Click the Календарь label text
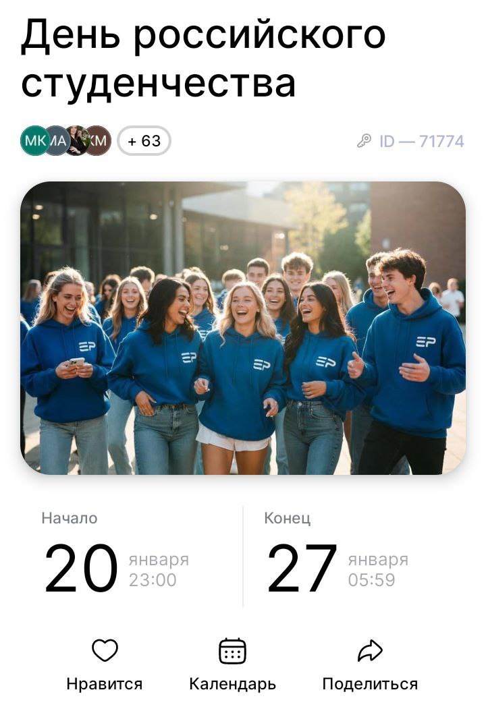Viewport: 486px width, 715px height. click(x=232, y=684)
